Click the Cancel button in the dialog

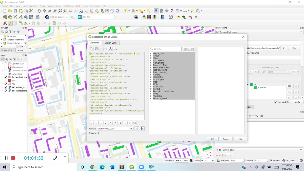[226, 139]
